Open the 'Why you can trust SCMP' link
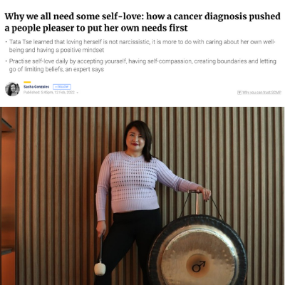Screen dimensions: 285x285 [259, 92]
